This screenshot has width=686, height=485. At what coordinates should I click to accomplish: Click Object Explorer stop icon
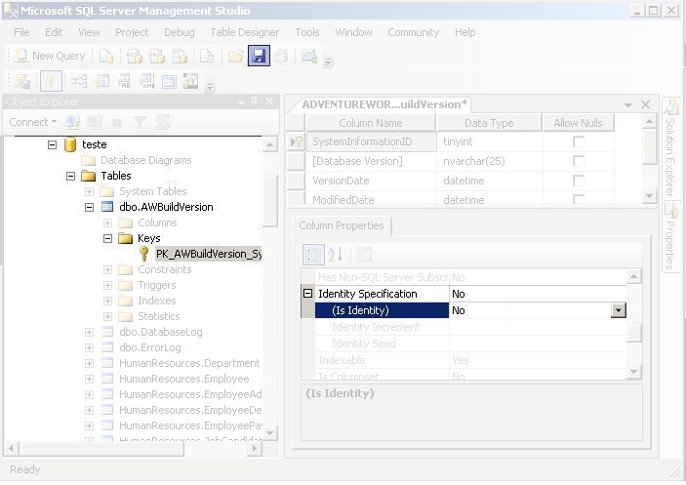[x=117, y=122]
